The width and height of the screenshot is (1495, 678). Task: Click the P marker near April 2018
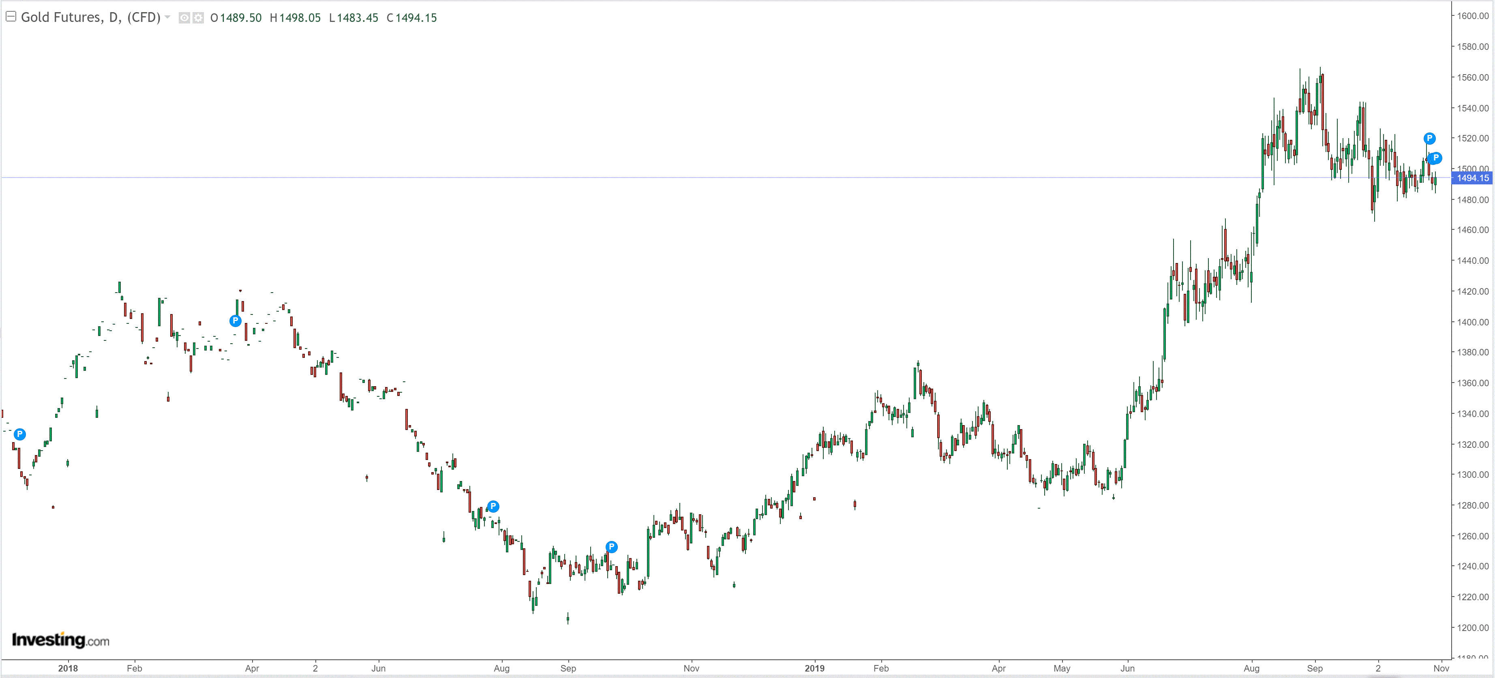click(235, 321)
